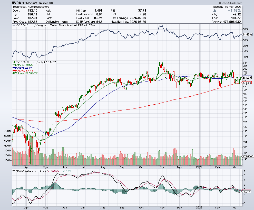Click the Open price value 182.40
The height and width of the screenshot is (210, 254).
(x=32, y=11)
